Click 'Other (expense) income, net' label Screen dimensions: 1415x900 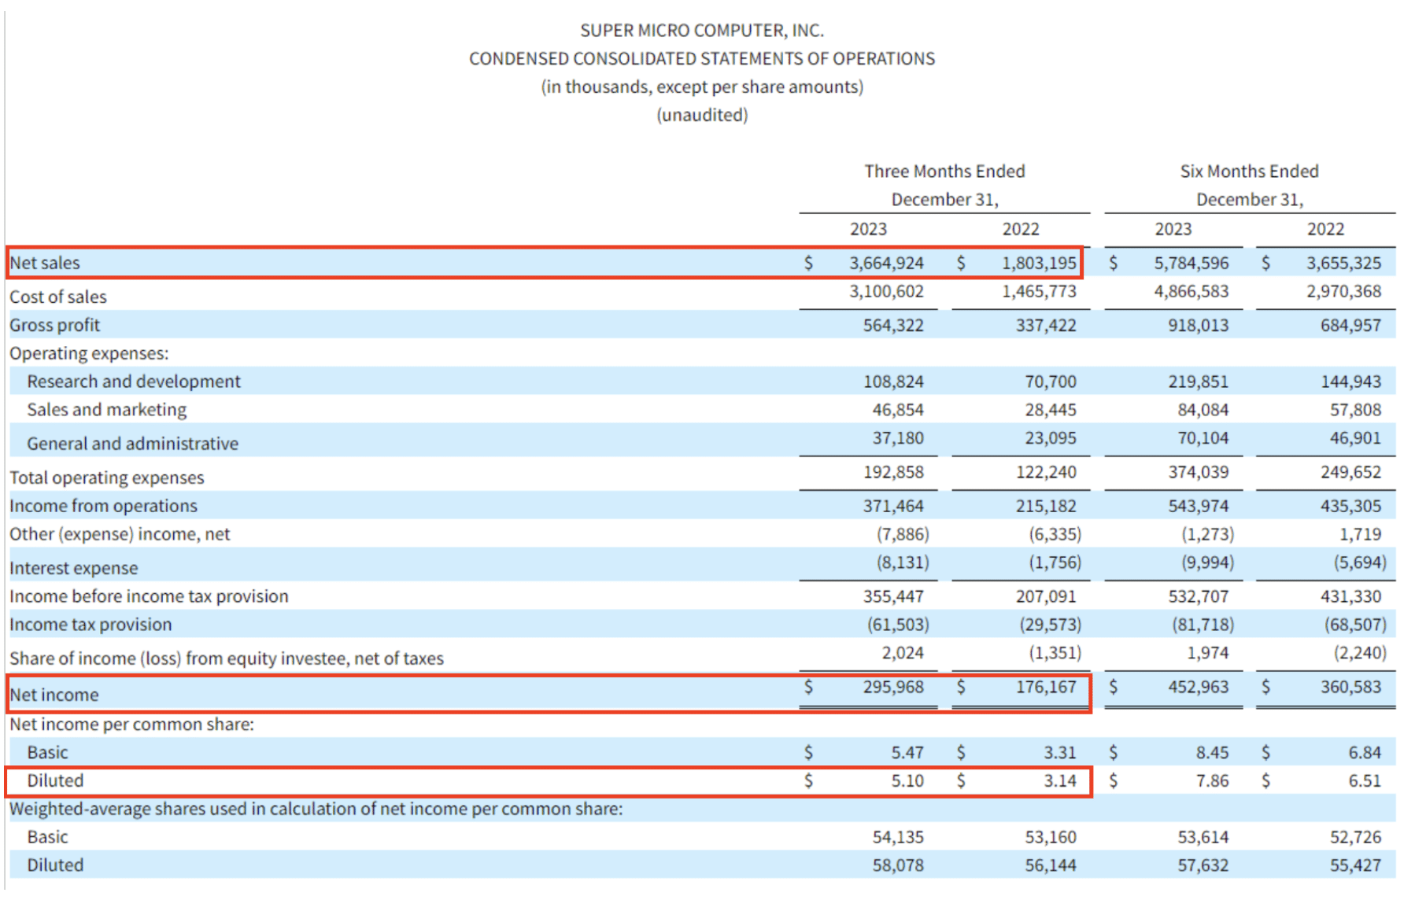coord(120,534)
